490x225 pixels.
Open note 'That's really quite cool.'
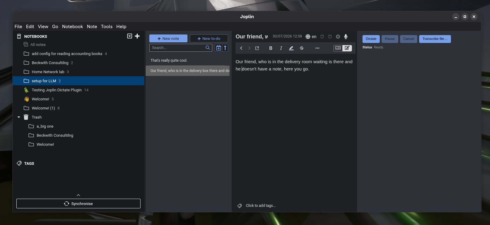(188, 60)
